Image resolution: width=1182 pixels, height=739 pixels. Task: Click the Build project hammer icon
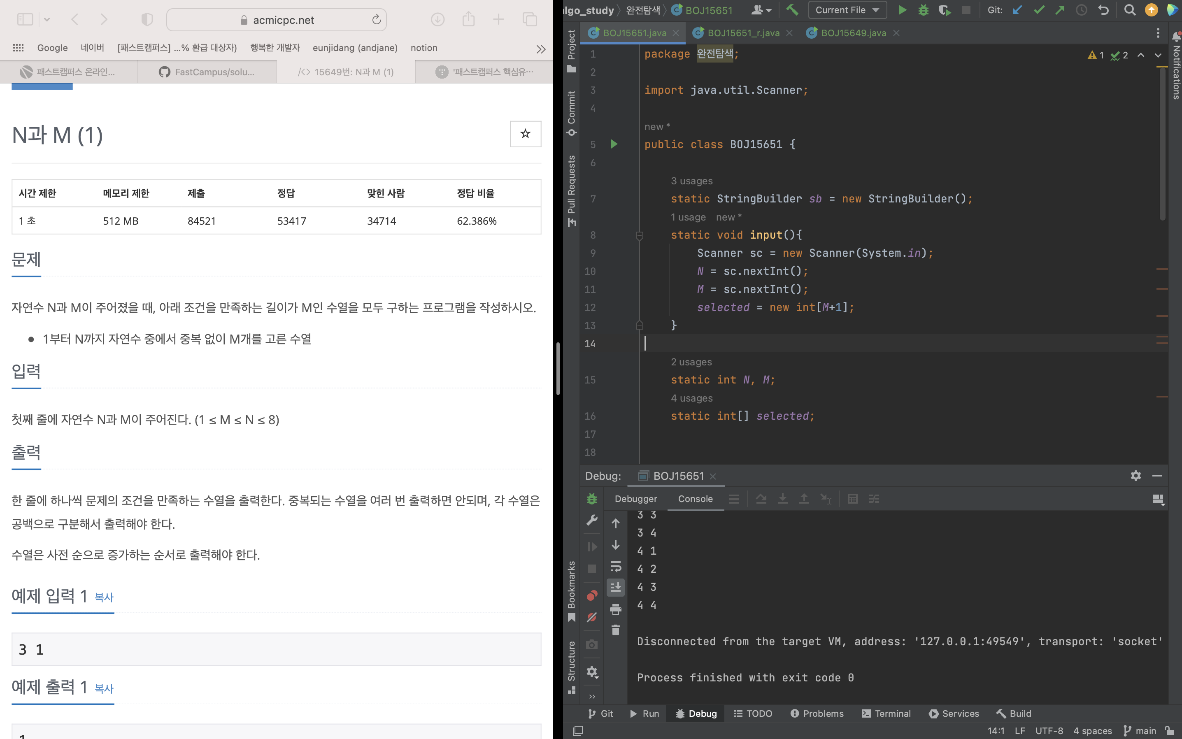pos(792,10)
